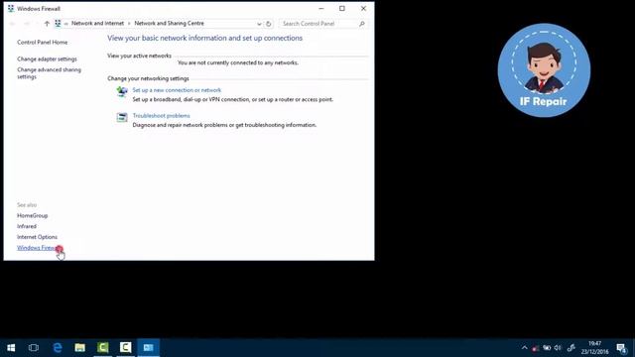Screen dimensions: 635x357
Task: Click the Set up a new connection icon
Action: (x=122, y=92)
